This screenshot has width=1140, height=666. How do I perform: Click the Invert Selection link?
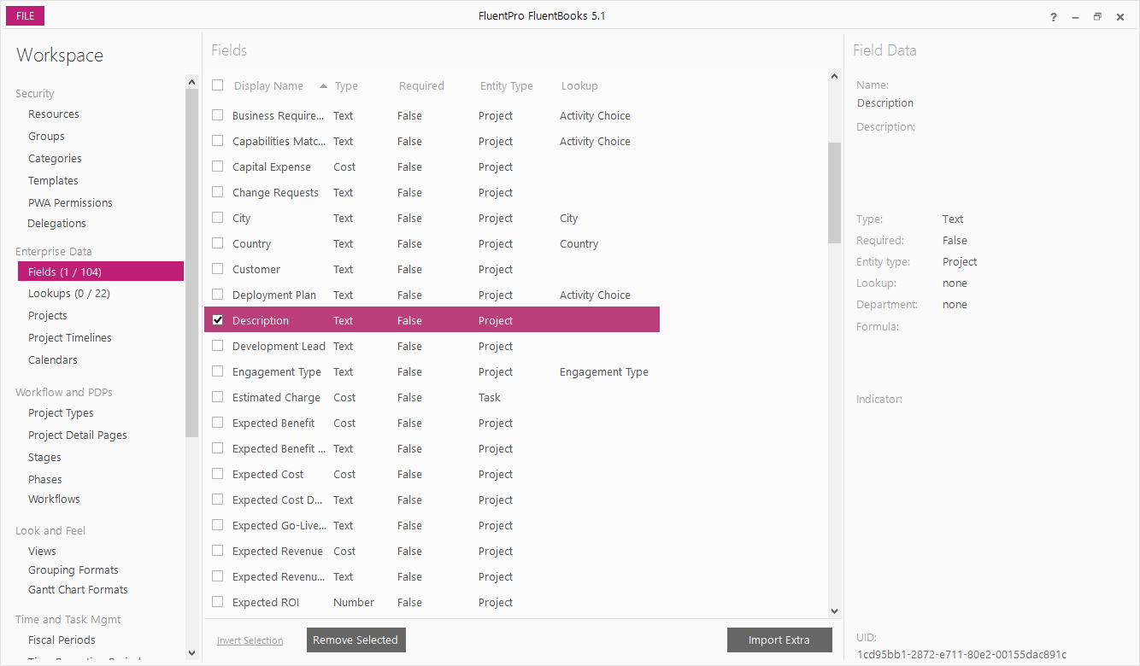tap(250, 640)
